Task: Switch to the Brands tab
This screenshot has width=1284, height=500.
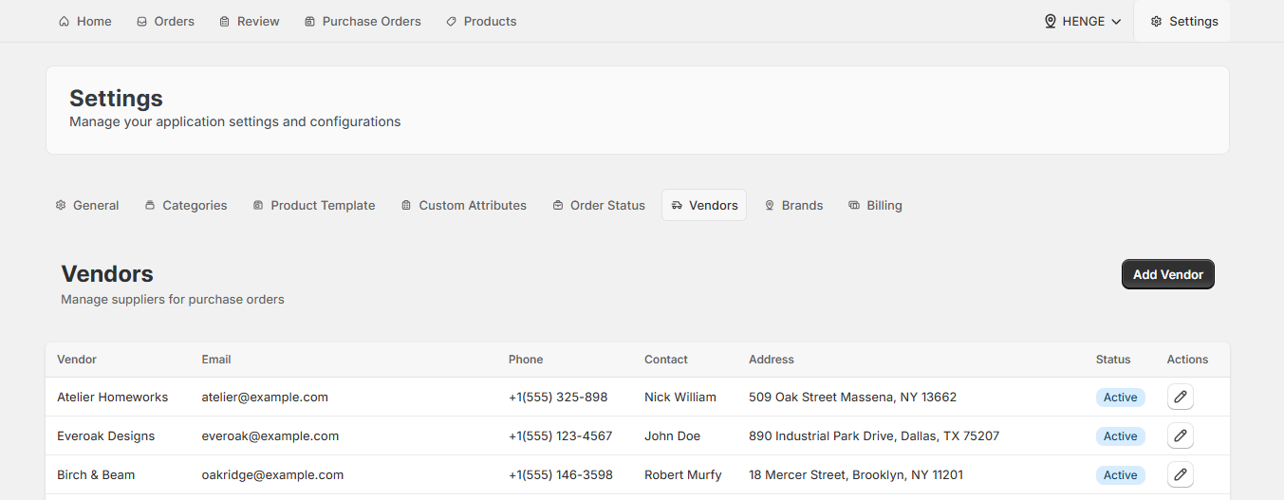Action: (793, 205)
